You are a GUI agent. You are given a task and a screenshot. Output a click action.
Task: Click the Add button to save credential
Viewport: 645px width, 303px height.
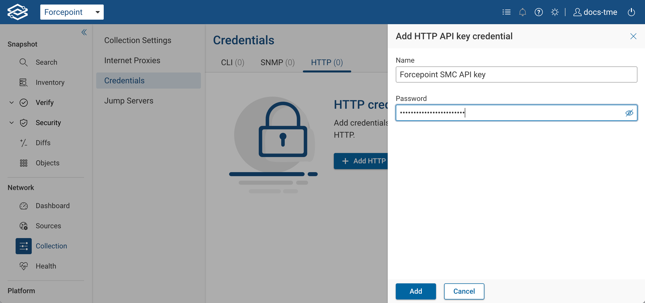tap(416, 291)
